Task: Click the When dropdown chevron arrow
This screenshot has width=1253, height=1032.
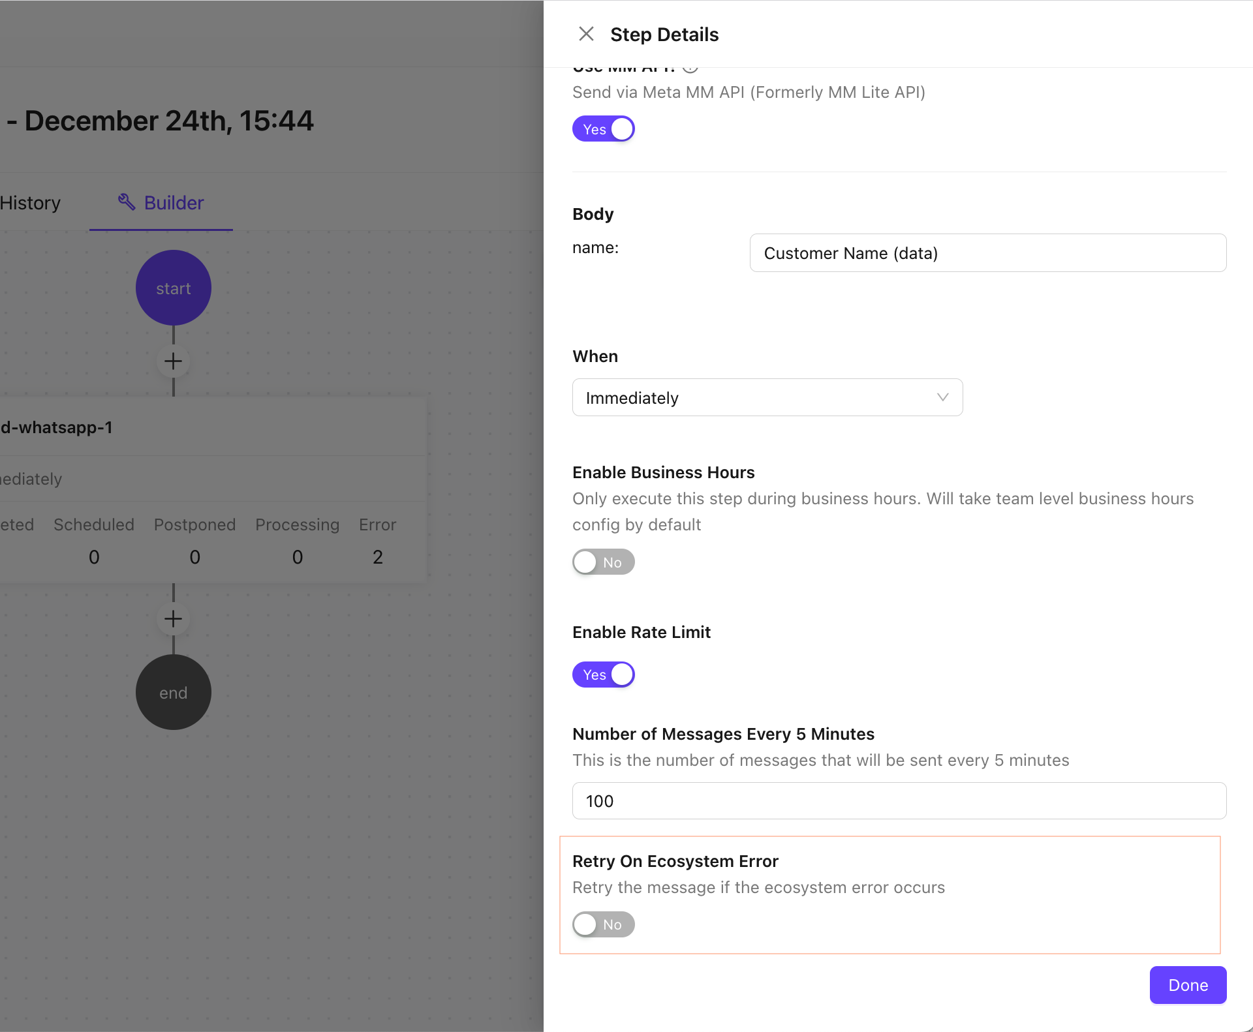Action: 942,397
